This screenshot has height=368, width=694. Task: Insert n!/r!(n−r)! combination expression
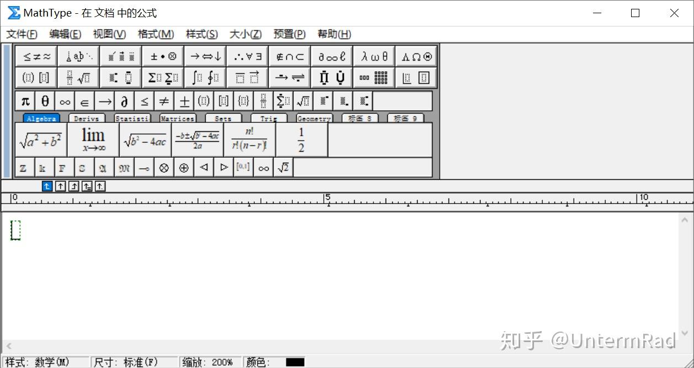pos(249,140)
